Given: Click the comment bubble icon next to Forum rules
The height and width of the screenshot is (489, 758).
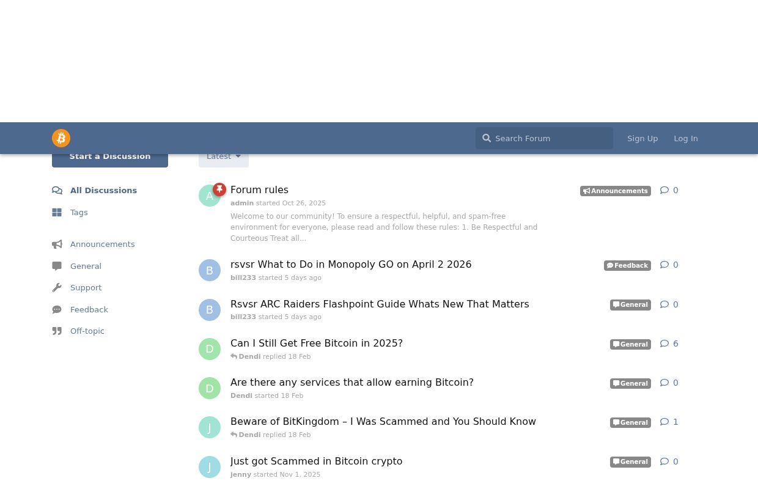Looking at the screenshot, I should tap(664, 189).
